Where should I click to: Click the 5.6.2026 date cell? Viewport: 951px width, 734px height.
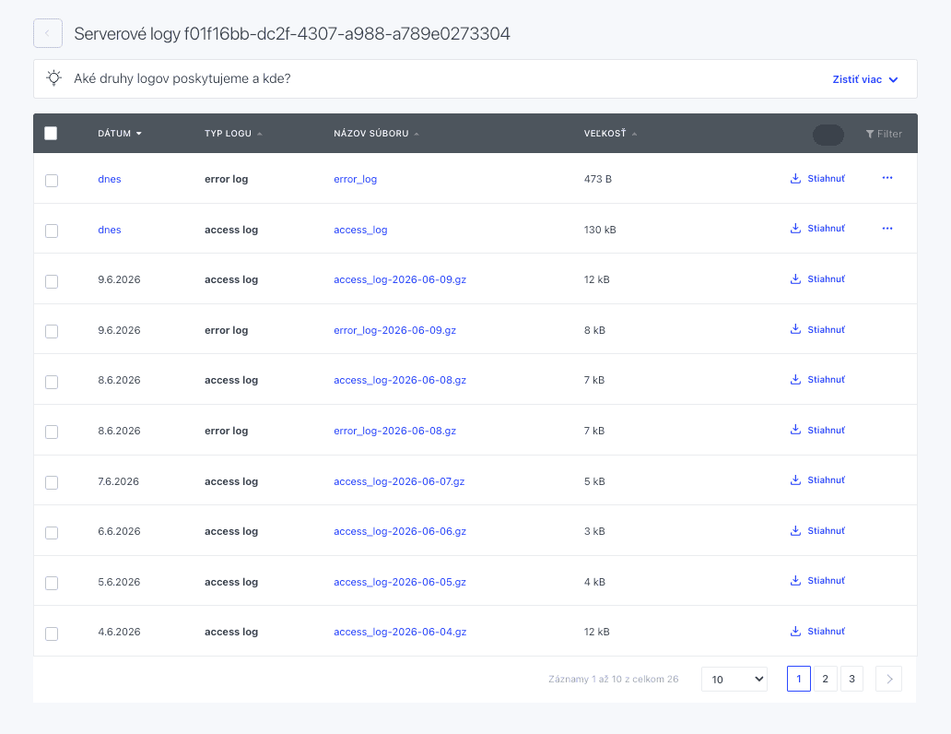coord(119,582)
